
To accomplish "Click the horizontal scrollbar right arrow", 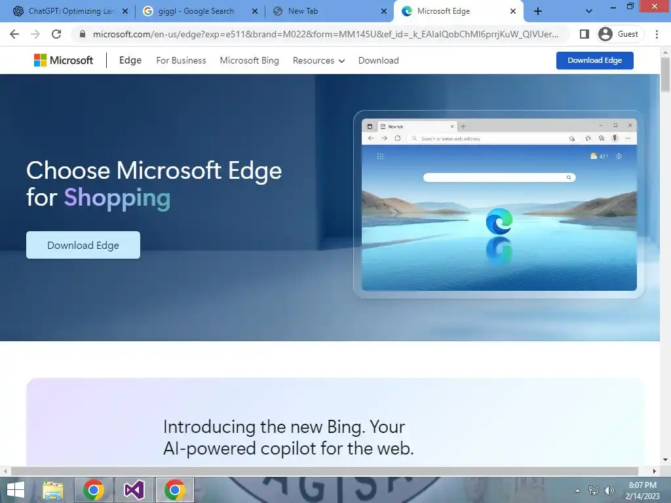I will 655,471.
